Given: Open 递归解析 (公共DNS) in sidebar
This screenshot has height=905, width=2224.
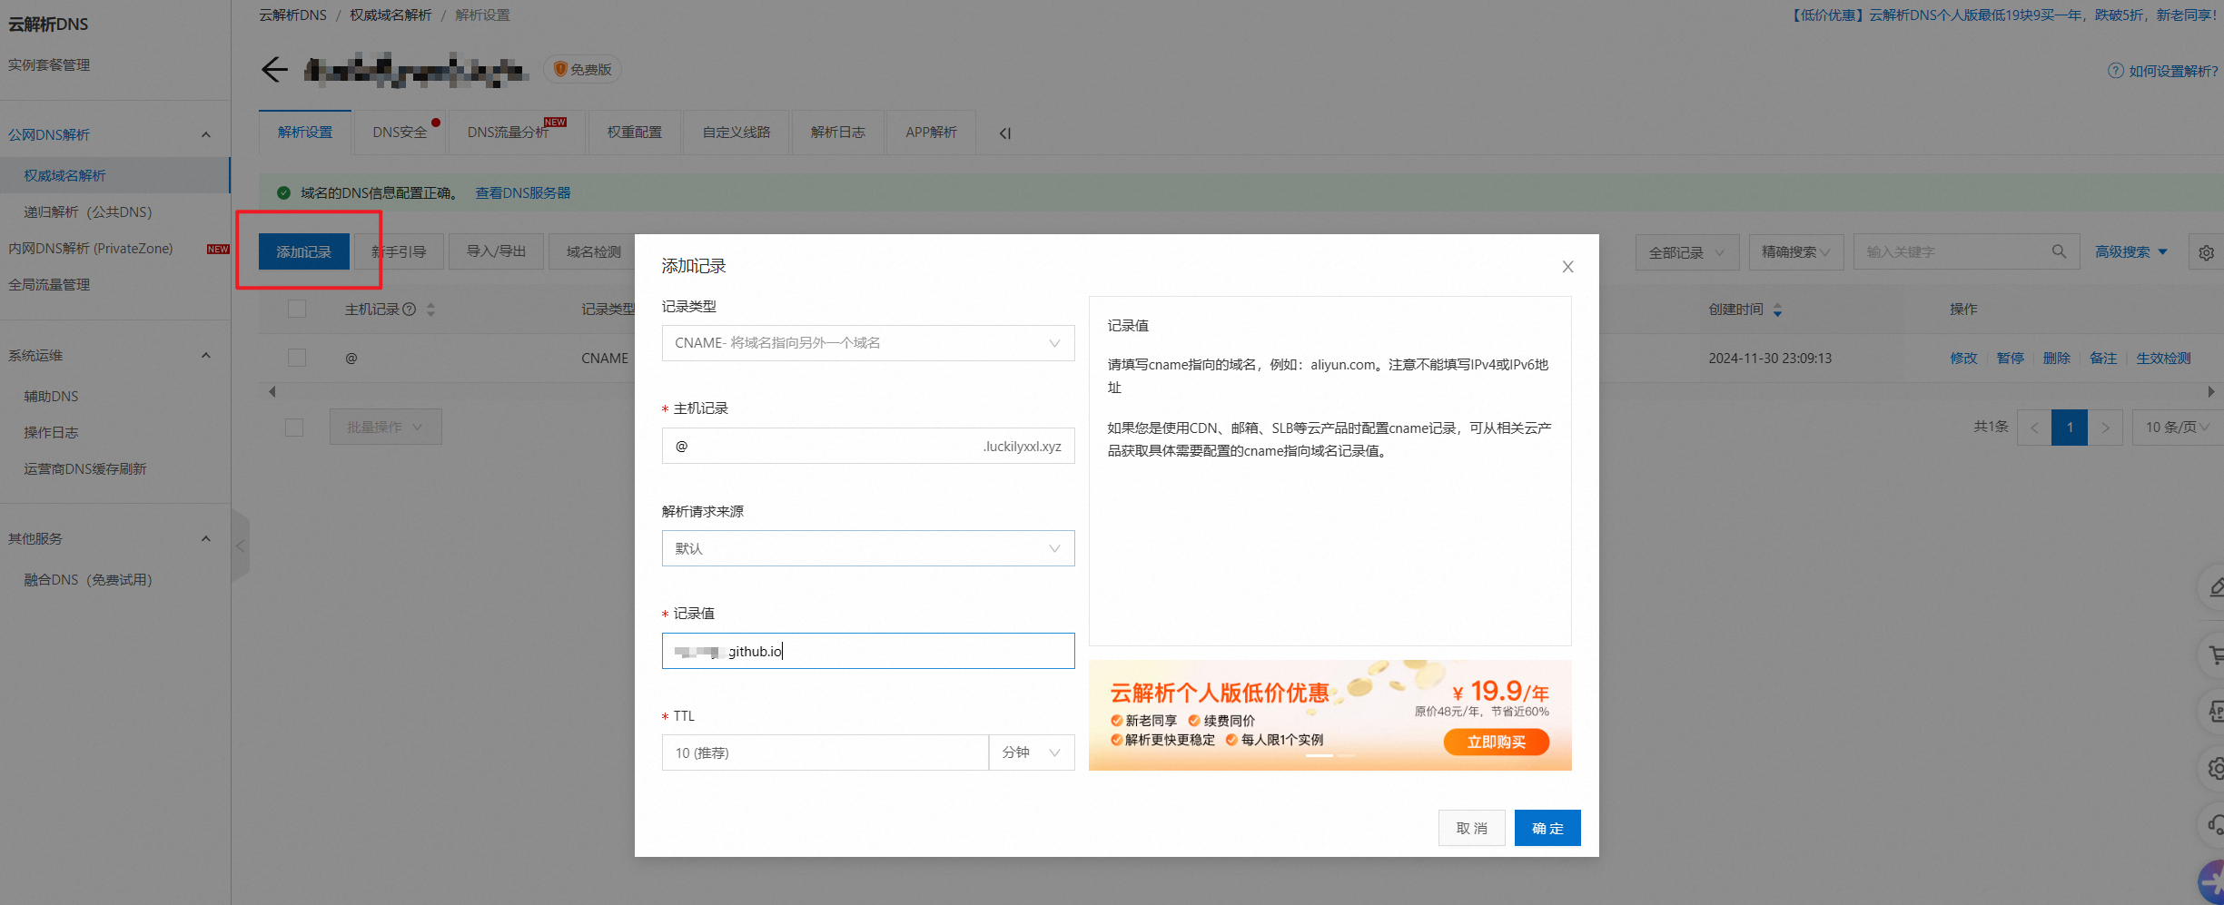Looking at the screenshot, I should pyautogui.click(x=88, y=211).
